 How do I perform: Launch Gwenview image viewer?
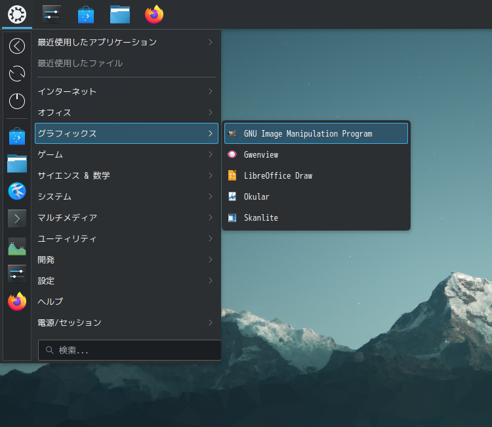point(316,154)
